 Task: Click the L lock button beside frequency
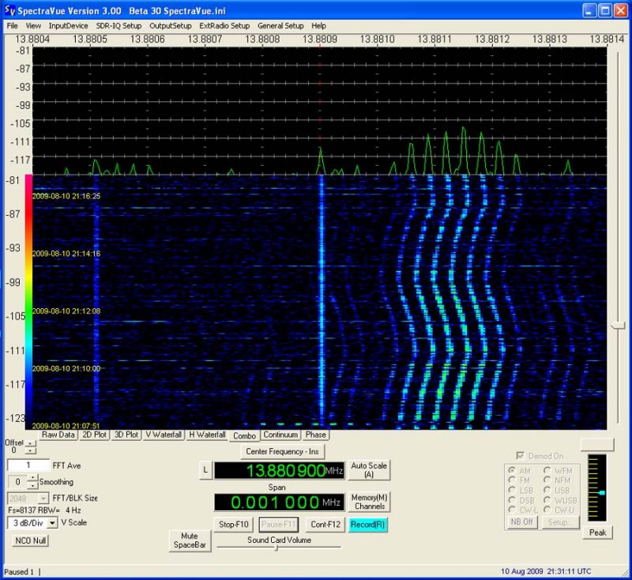coord(205,470)
